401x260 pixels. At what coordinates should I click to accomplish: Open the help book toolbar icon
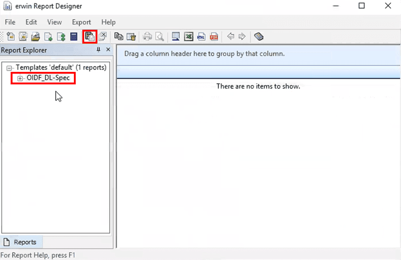(x=258, y=36)
